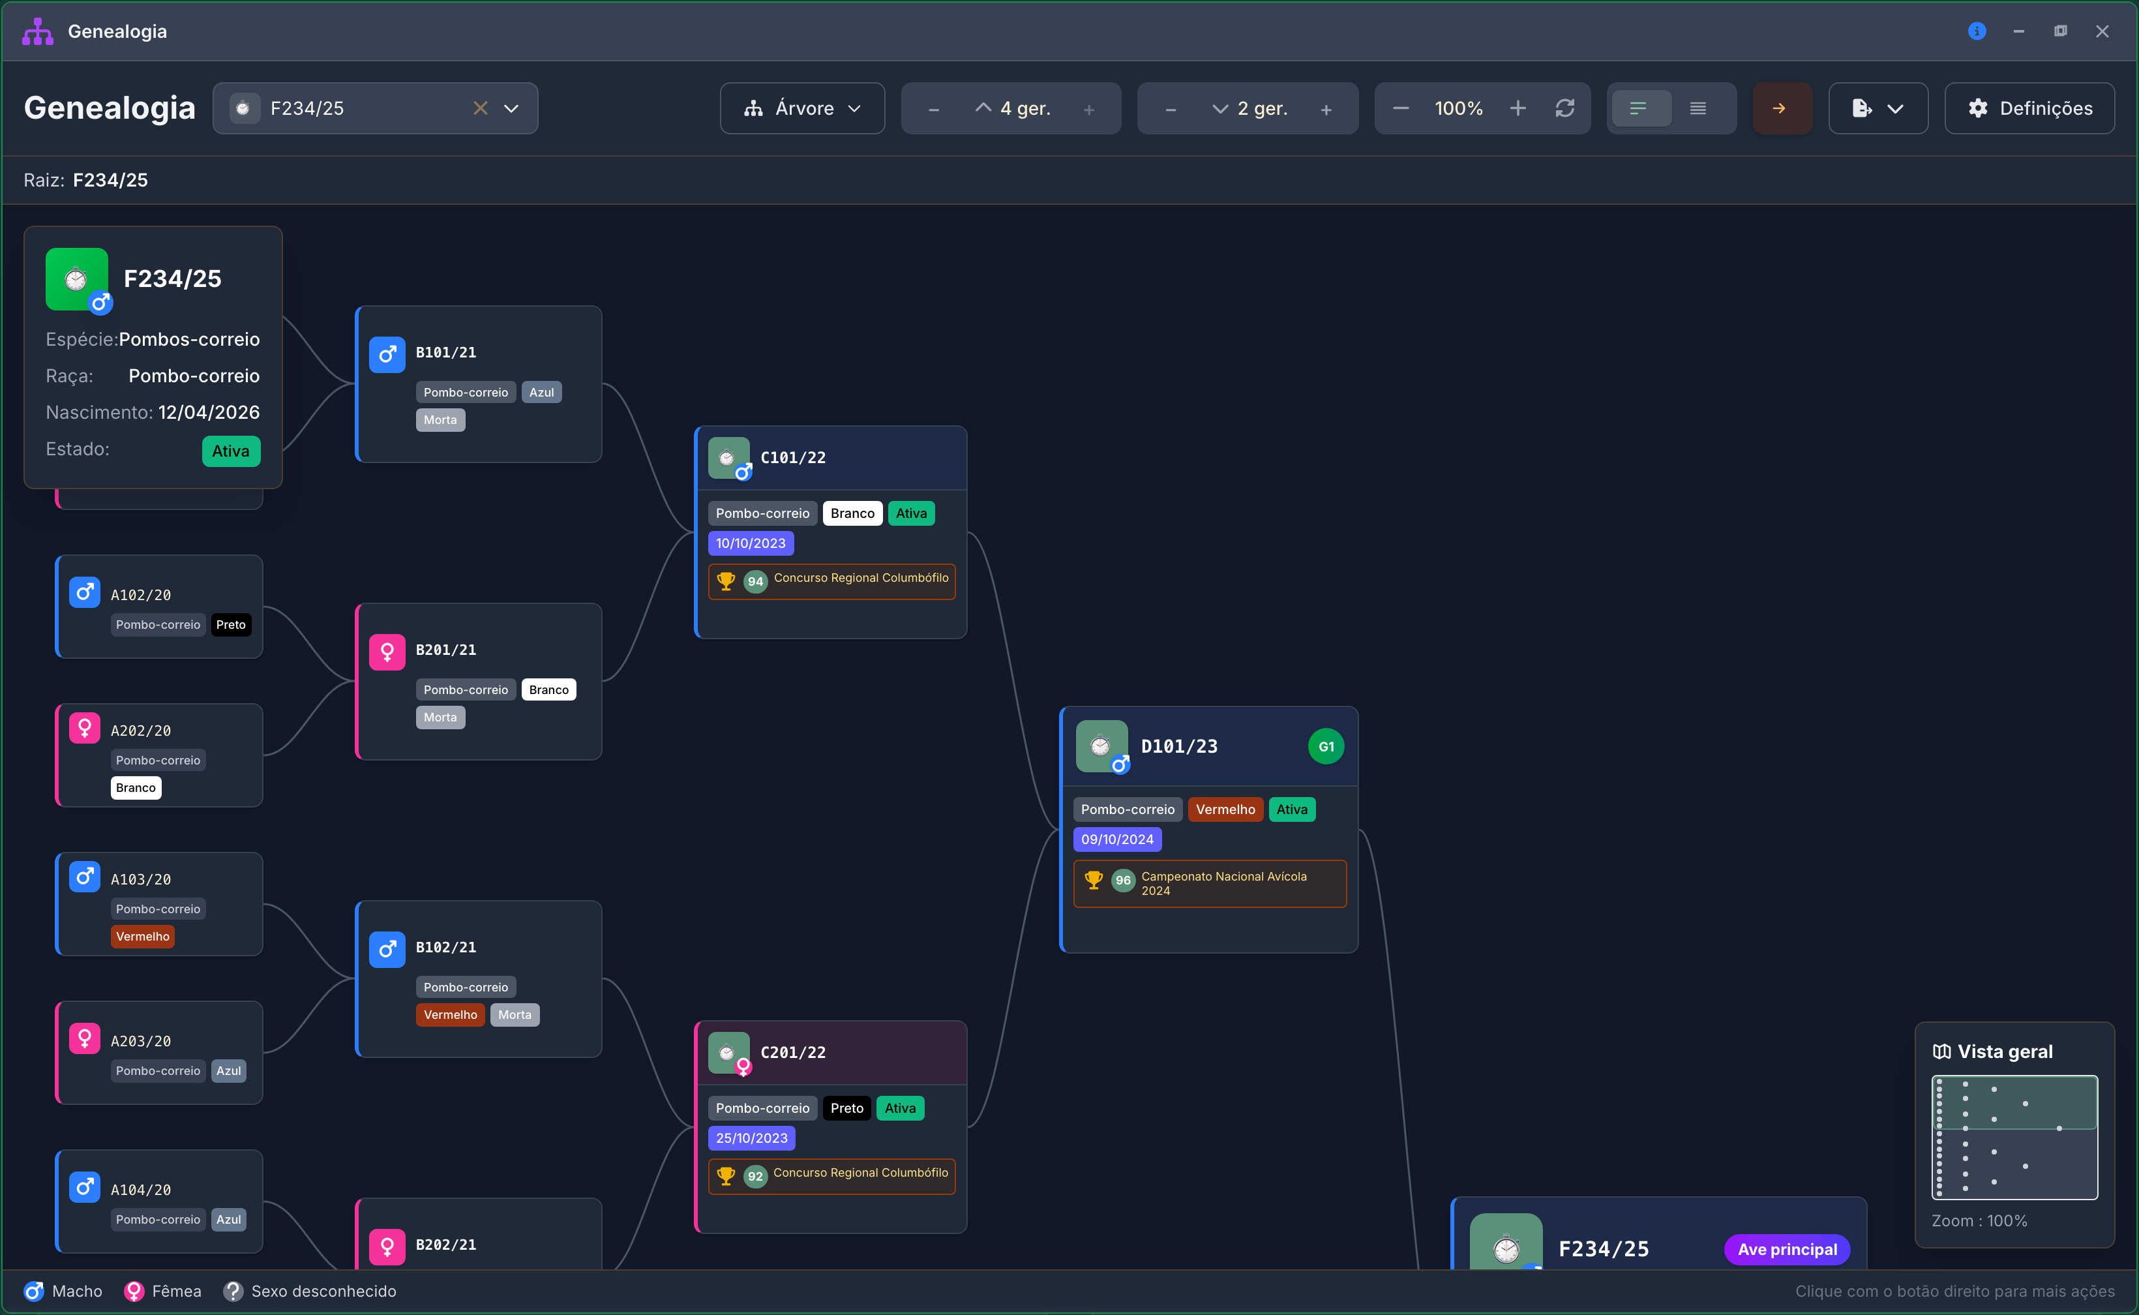Click the Genealogia app logo icon
Viewport: 2139px width, 1315px height.
click(x=37, y=31)
